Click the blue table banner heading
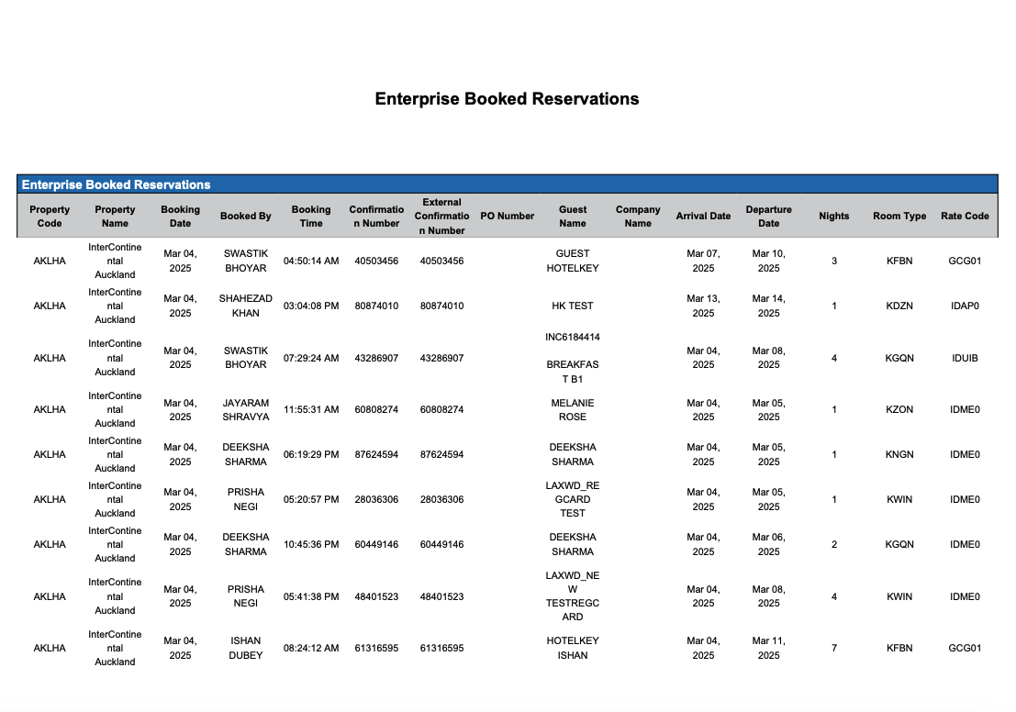This screenshot has width=1016, height=712. pos(116,184)
